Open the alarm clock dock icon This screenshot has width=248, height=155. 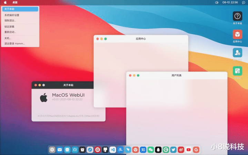pyautogui.click(x=82, y=149)
